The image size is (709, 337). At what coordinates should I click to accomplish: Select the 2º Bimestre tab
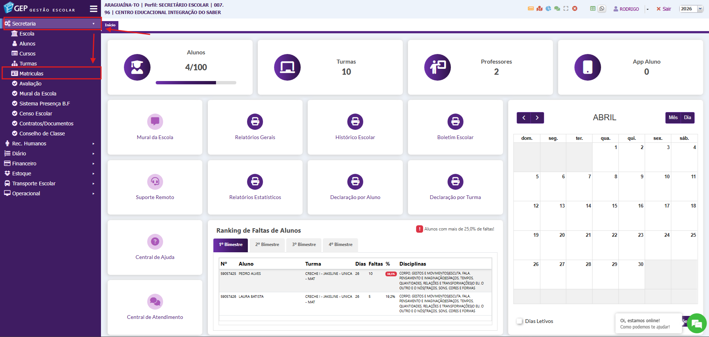tap(267, 245)
